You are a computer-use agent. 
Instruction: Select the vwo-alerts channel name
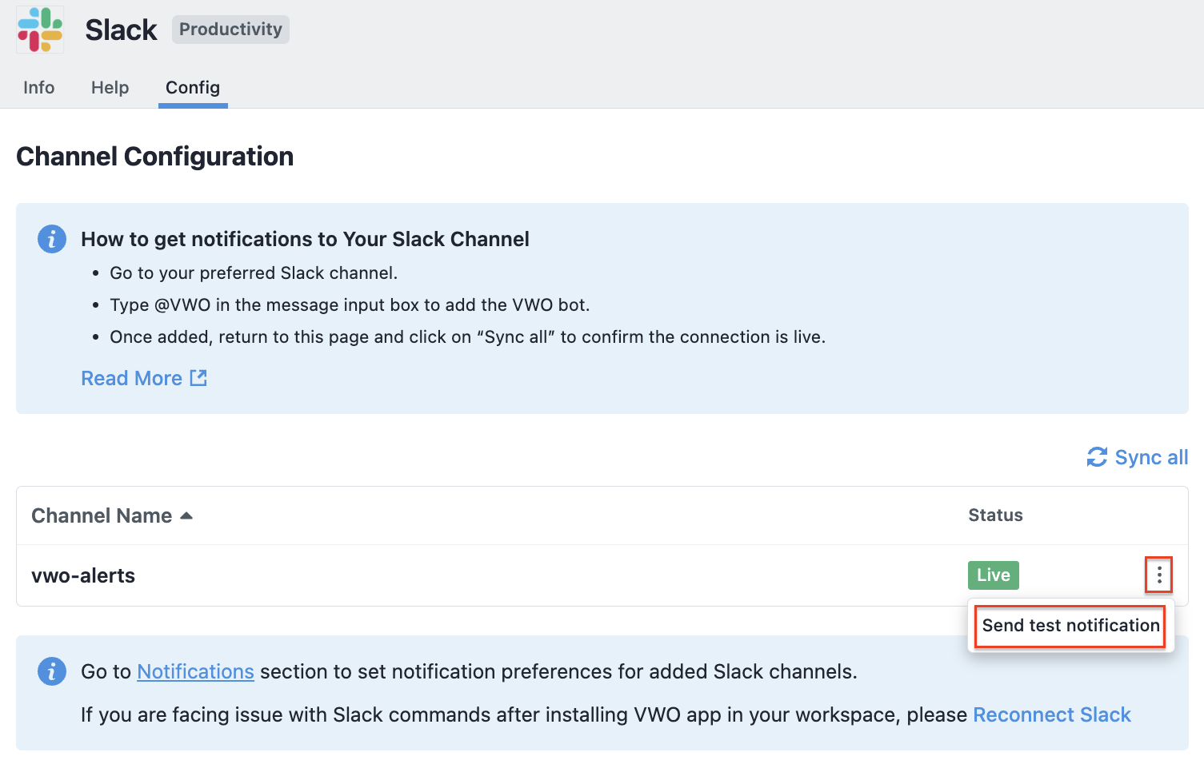[x=83, y=575]
